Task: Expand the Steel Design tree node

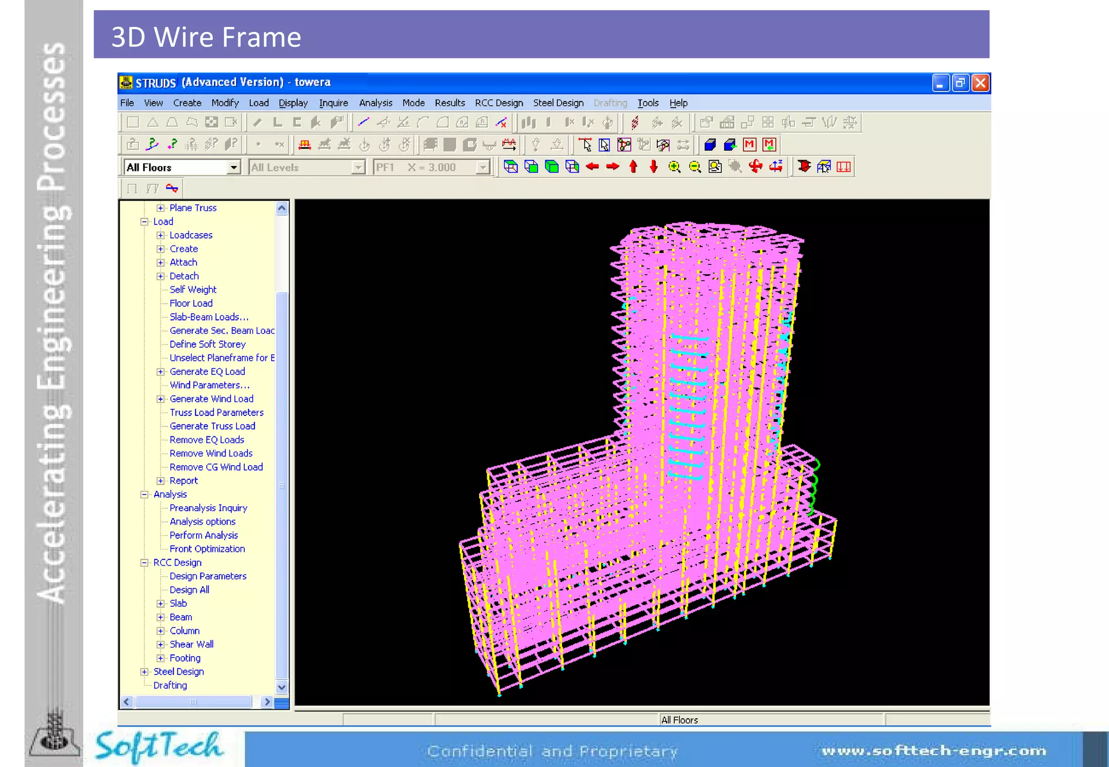Action: pos(144,672)
